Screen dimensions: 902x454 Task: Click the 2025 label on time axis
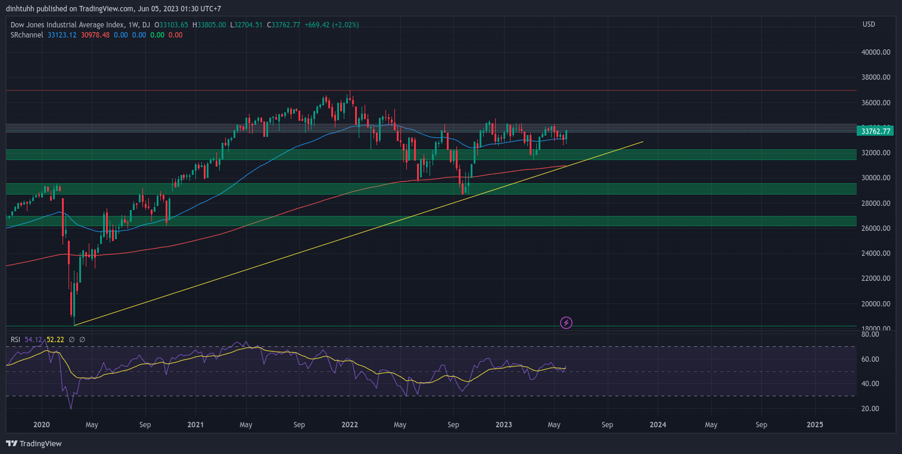click(x=814, y=425)
